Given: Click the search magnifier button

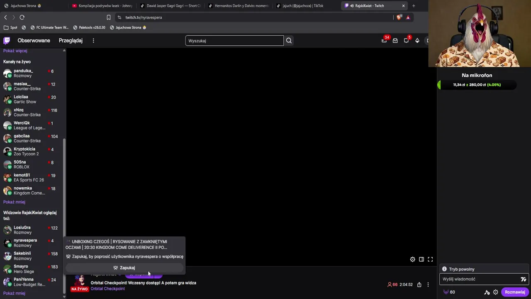Looking at the screenshot, I should click(x=289, y=41).
